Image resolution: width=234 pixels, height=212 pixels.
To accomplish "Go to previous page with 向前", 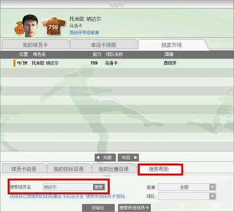I will [106, 158].
